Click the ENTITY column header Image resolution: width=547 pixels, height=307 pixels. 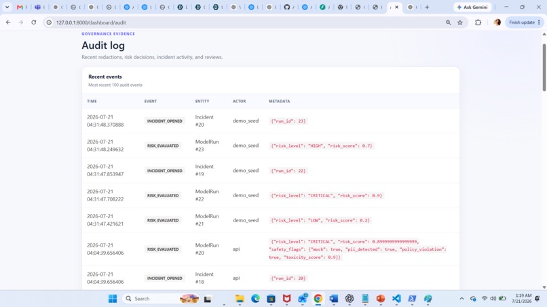[x=202, y=101]
